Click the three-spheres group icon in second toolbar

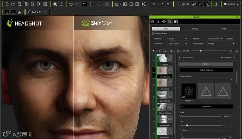pos(19,12)
